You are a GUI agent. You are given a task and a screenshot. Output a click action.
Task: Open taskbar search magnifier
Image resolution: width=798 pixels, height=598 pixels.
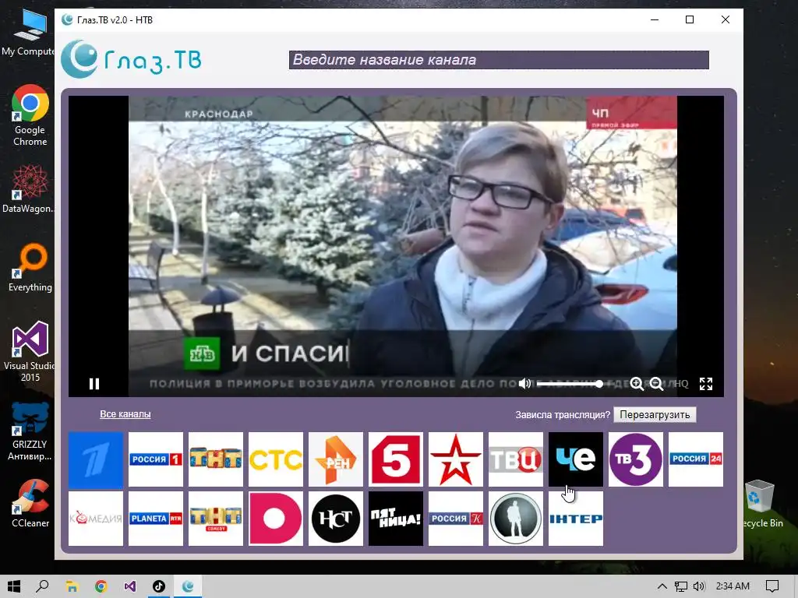click(42, 586)
